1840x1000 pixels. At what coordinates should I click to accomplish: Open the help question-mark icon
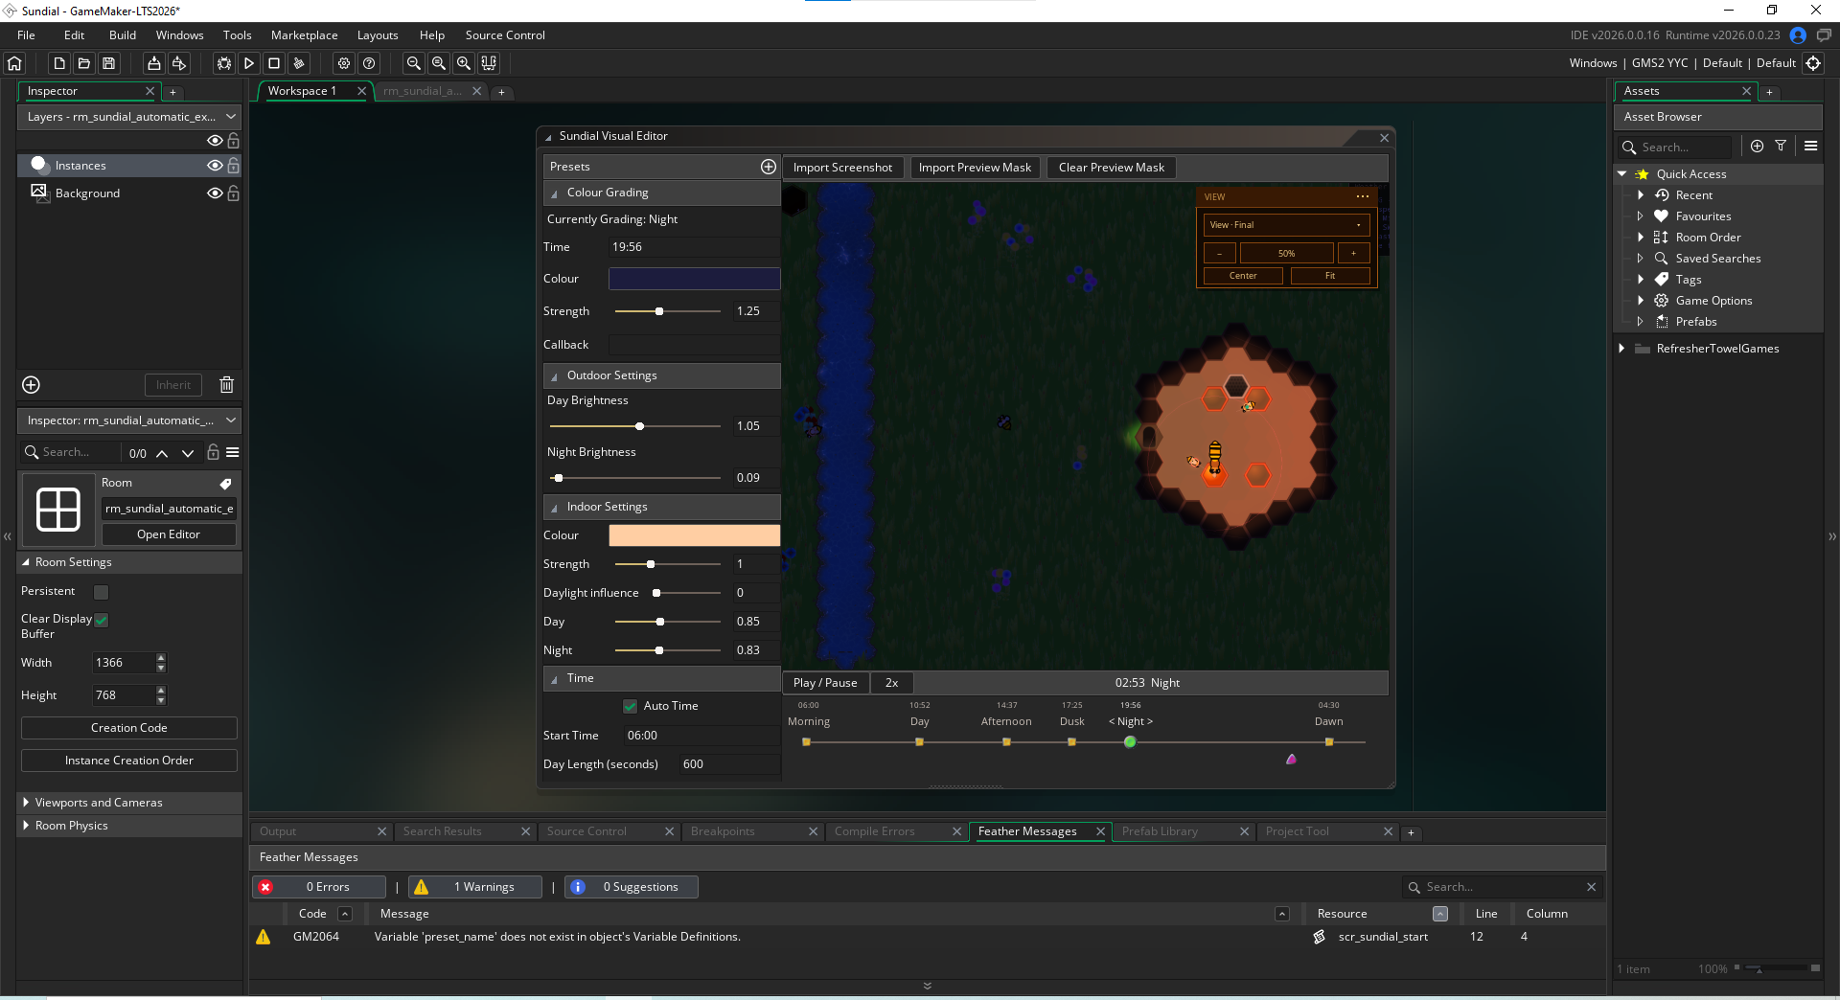coord(369,63)
